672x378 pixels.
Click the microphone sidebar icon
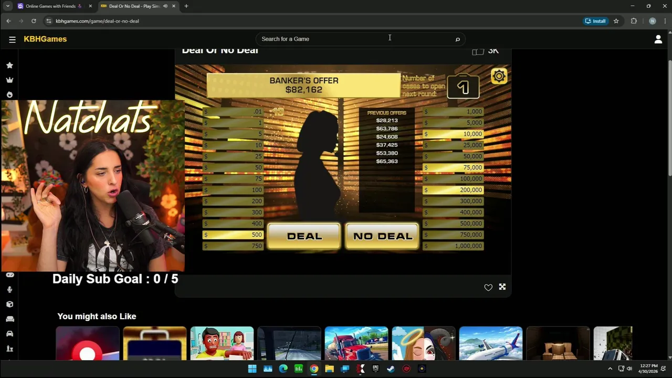[x=9, y=289]
